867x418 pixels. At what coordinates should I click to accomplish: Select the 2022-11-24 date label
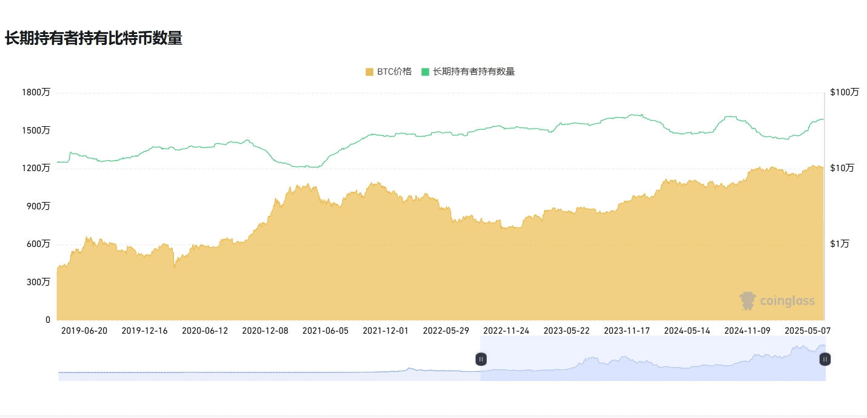pos(506,331)
